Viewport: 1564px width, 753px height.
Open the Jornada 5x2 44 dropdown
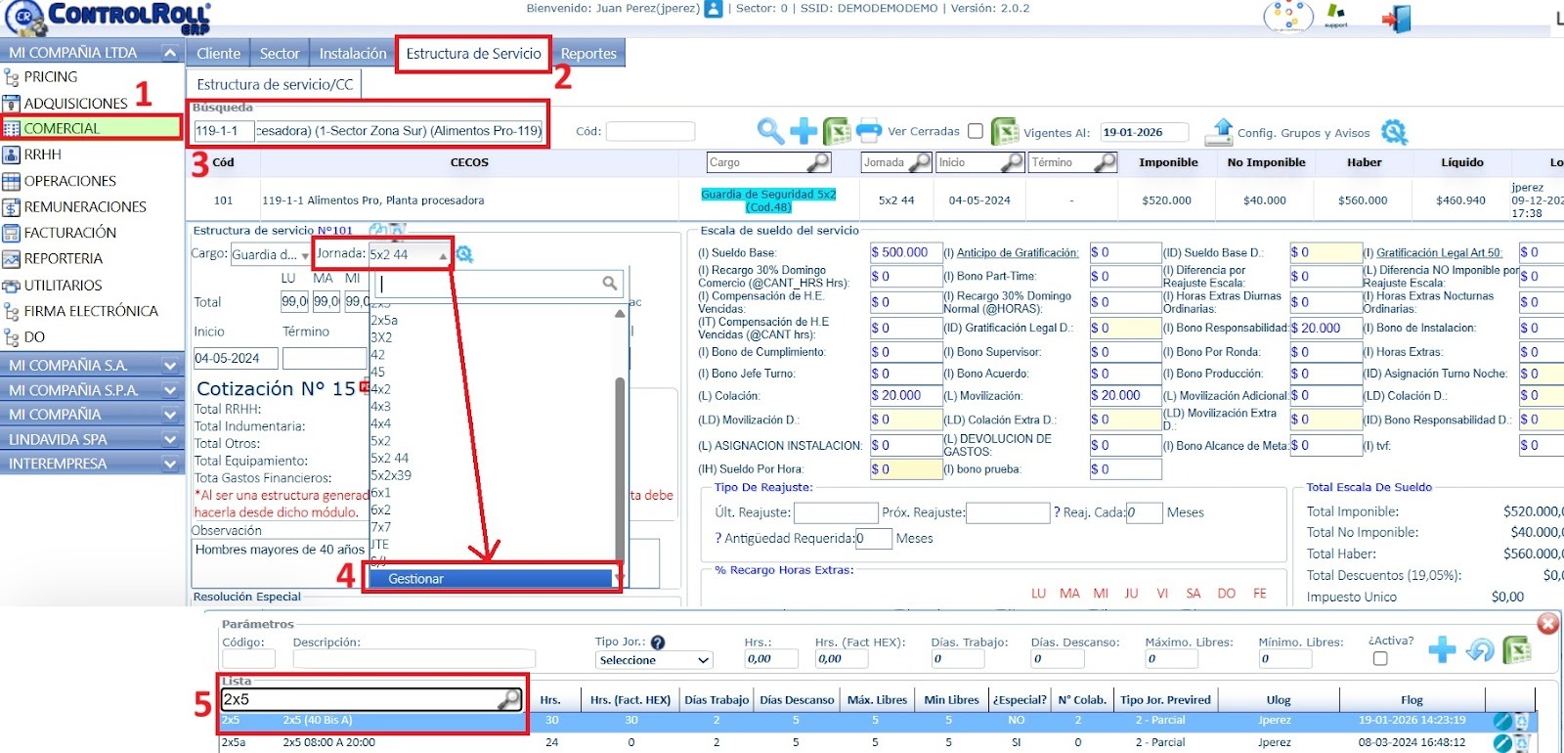tap(409, 255)
